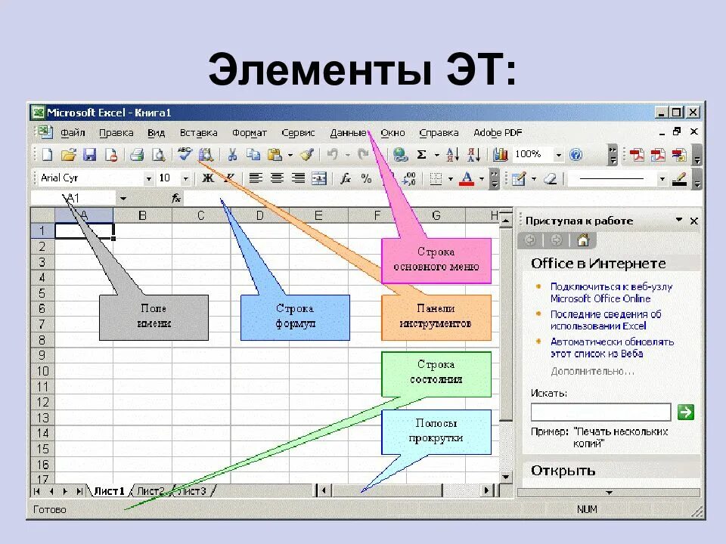
Task: Sort descending Я to А
Action: [473, 154]
